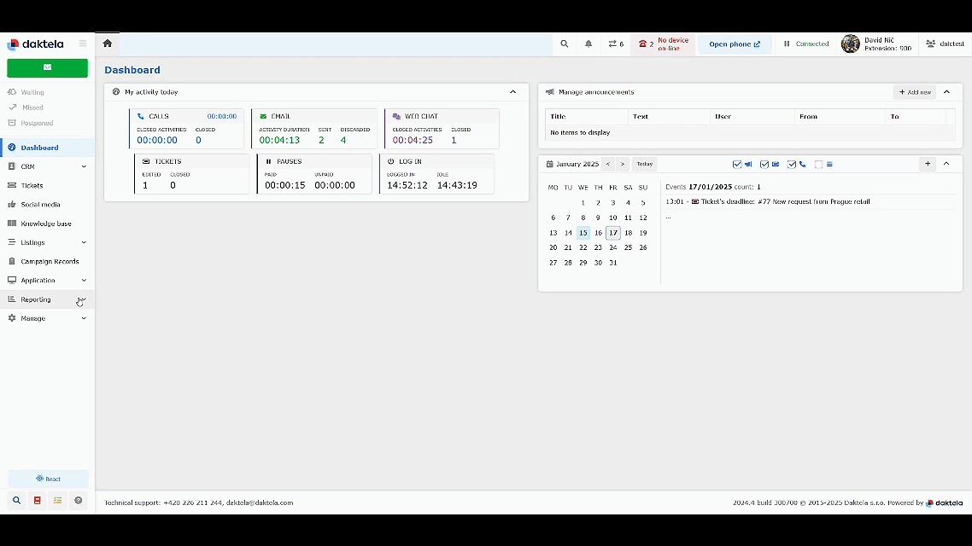Click the orange checklist icon at bottom left

tap(57, 501)
